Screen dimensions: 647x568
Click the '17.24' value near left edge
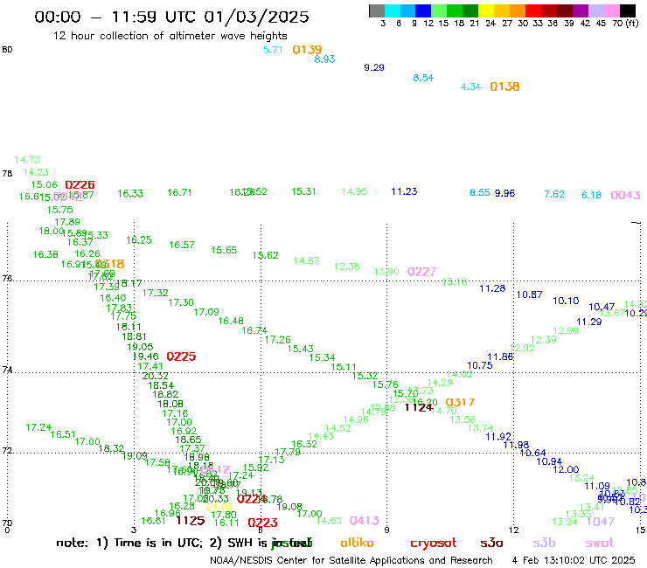tap(38, 427)
